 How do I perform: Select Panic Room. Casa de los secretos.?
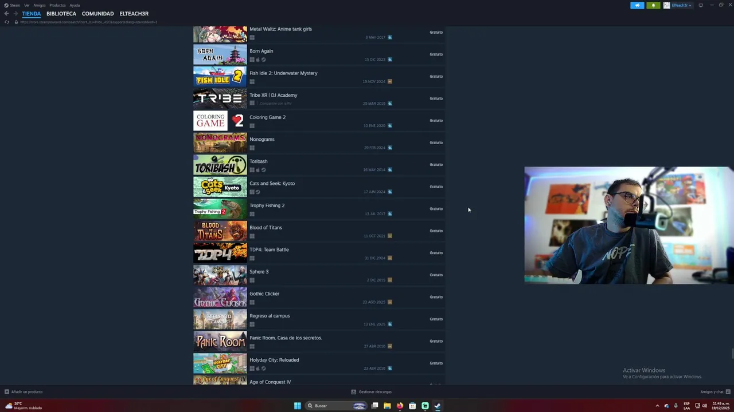pos(286,338)
